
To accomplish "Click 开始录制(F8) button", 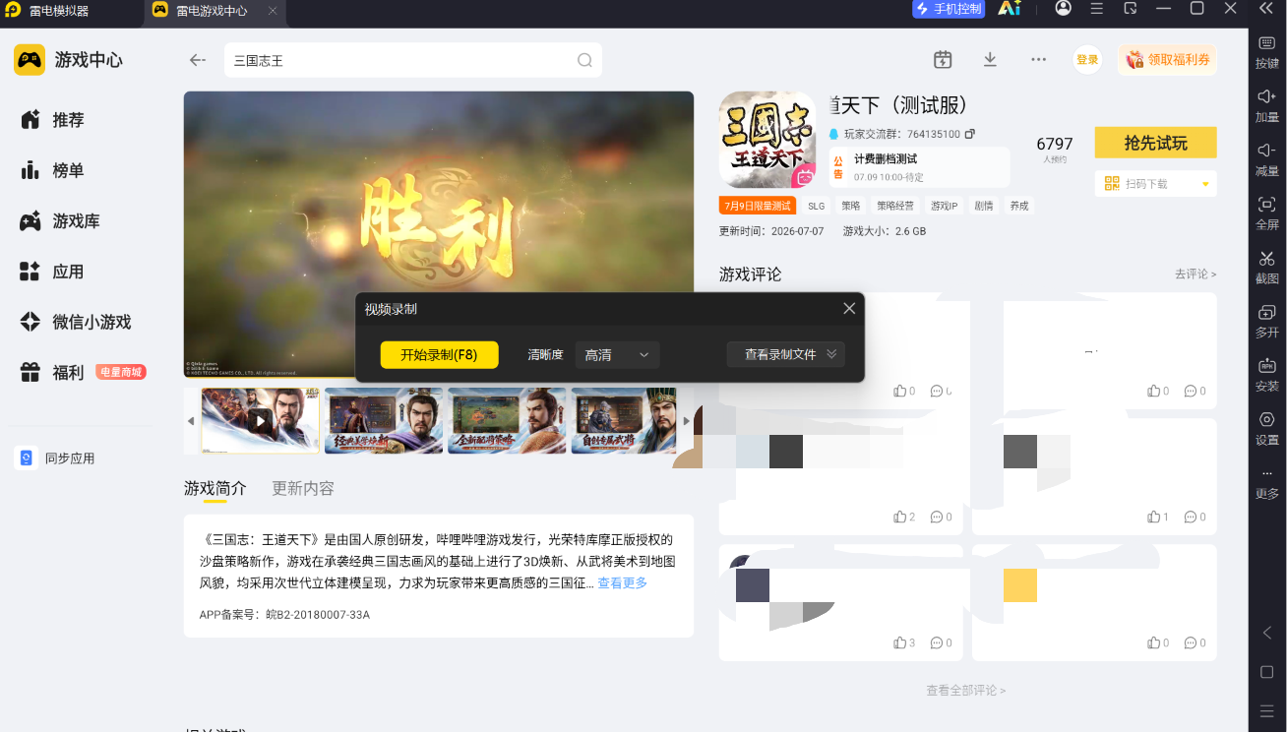I will [440, 355].
